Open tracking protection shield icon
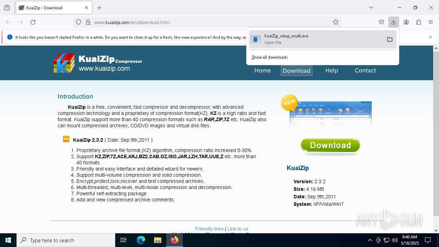 point(79,22)
